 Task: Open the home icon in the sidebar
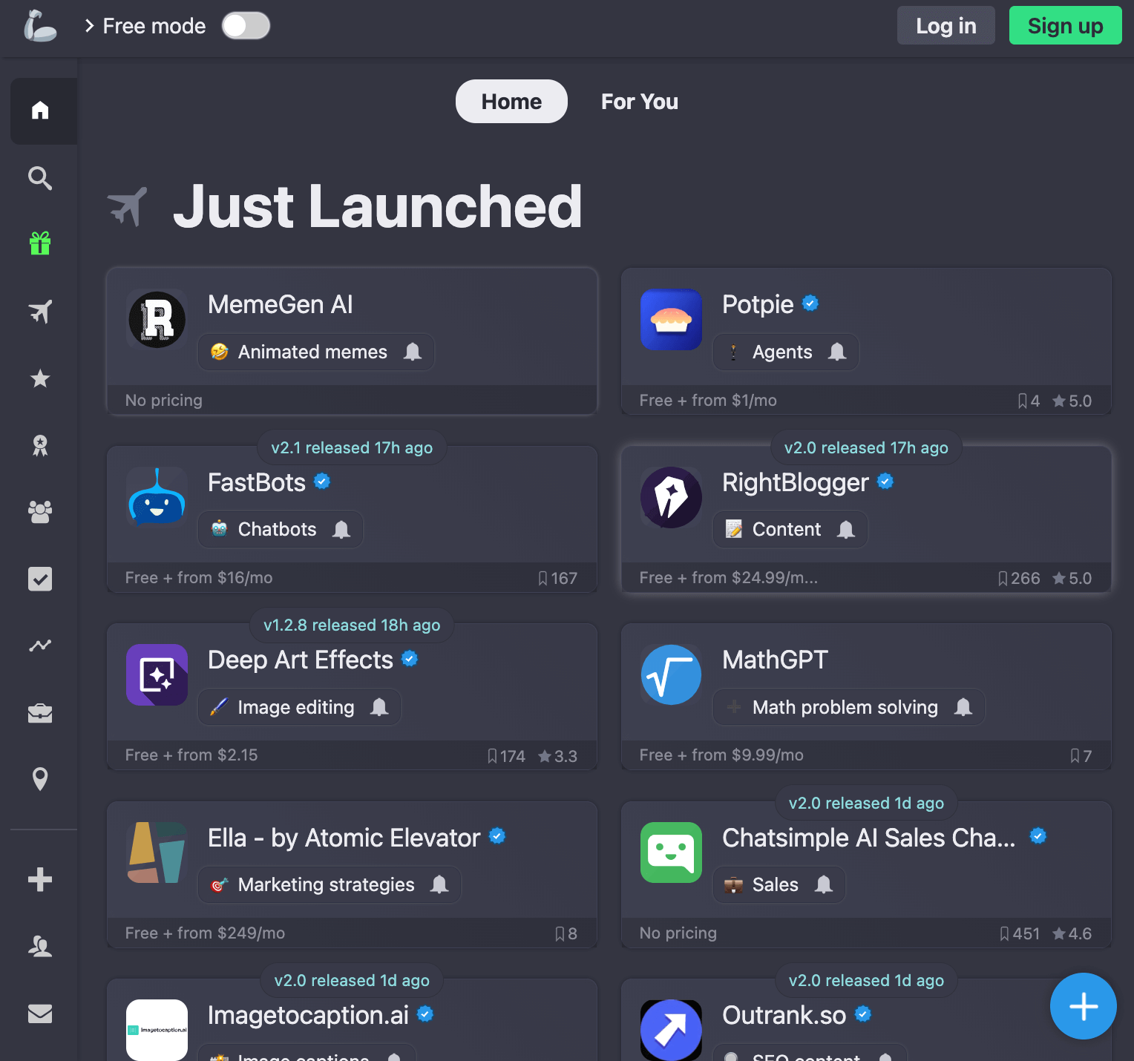(x=40, y=111)
